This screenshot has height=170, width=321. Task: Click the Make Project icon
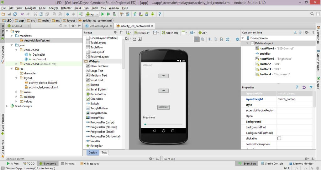pyautogui.click(x=81, y=14)
